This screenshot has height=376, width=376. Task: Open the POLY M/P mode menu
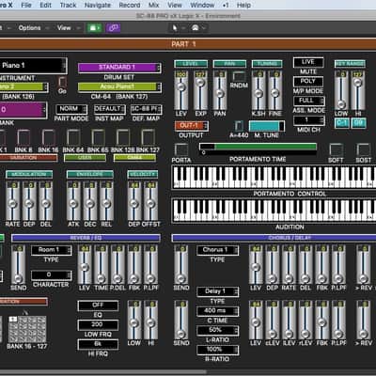click(x=308, y=82)
